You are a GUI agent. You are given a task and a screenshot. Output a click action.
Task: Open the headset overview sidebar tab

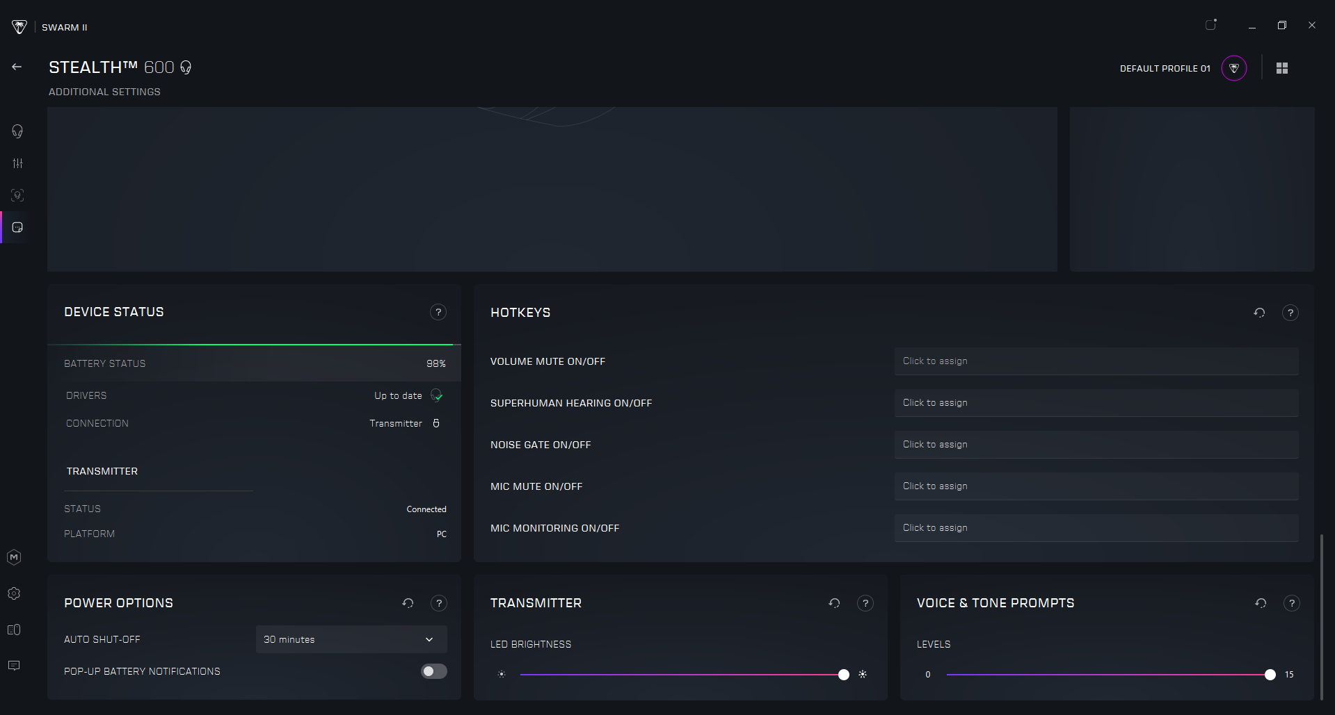pyautogui.click(x=17, y=131)
